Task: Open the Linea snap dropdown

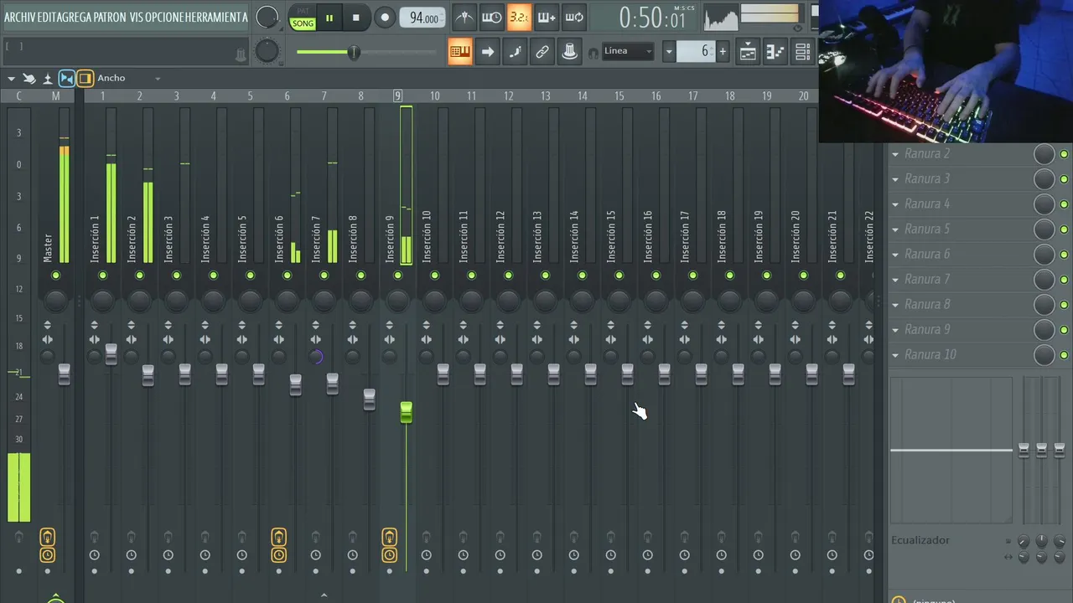Action: pyautogui.click(x=628, y=52)
